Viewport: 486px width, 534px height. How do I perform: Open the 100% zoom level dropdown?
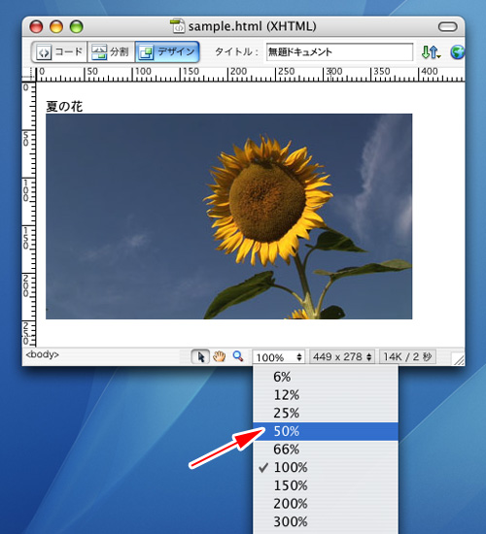point(279,357)
